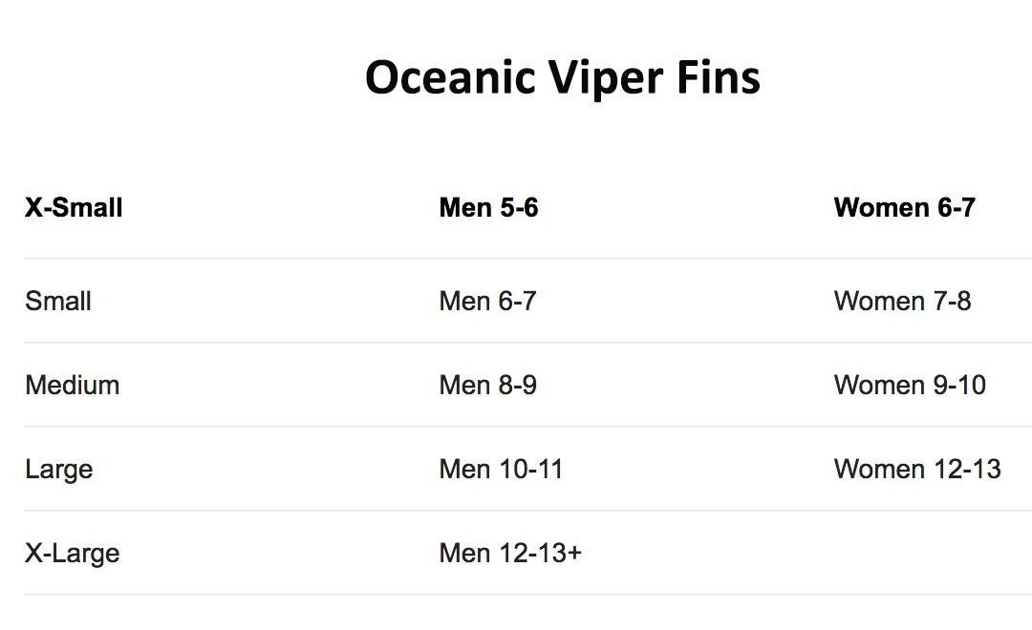Click the 'Women 9-10' cell

[910, 386]
